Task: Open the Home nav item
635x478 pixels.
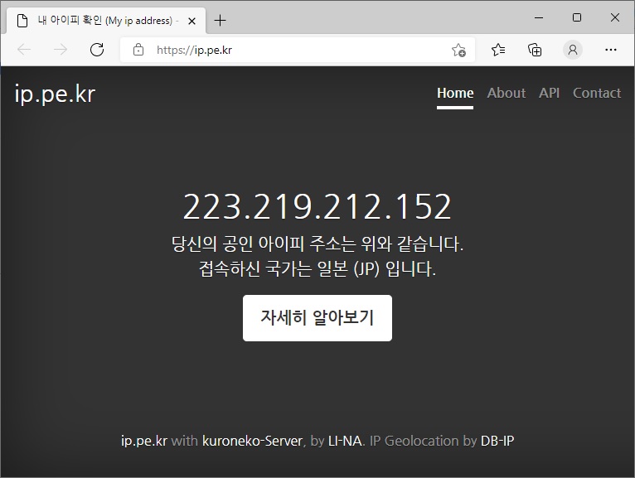Action: [x=455, y=93]
